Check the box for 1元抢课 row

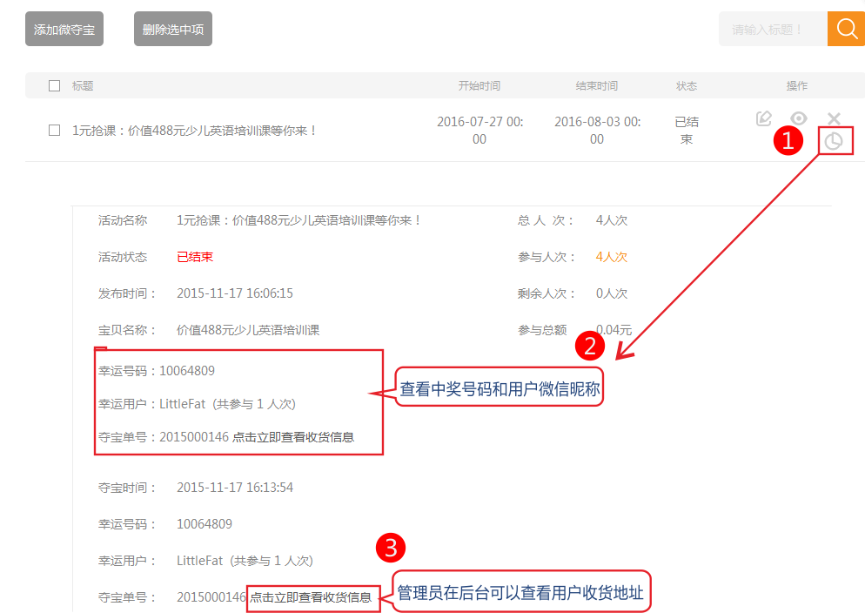pos(54,130)
